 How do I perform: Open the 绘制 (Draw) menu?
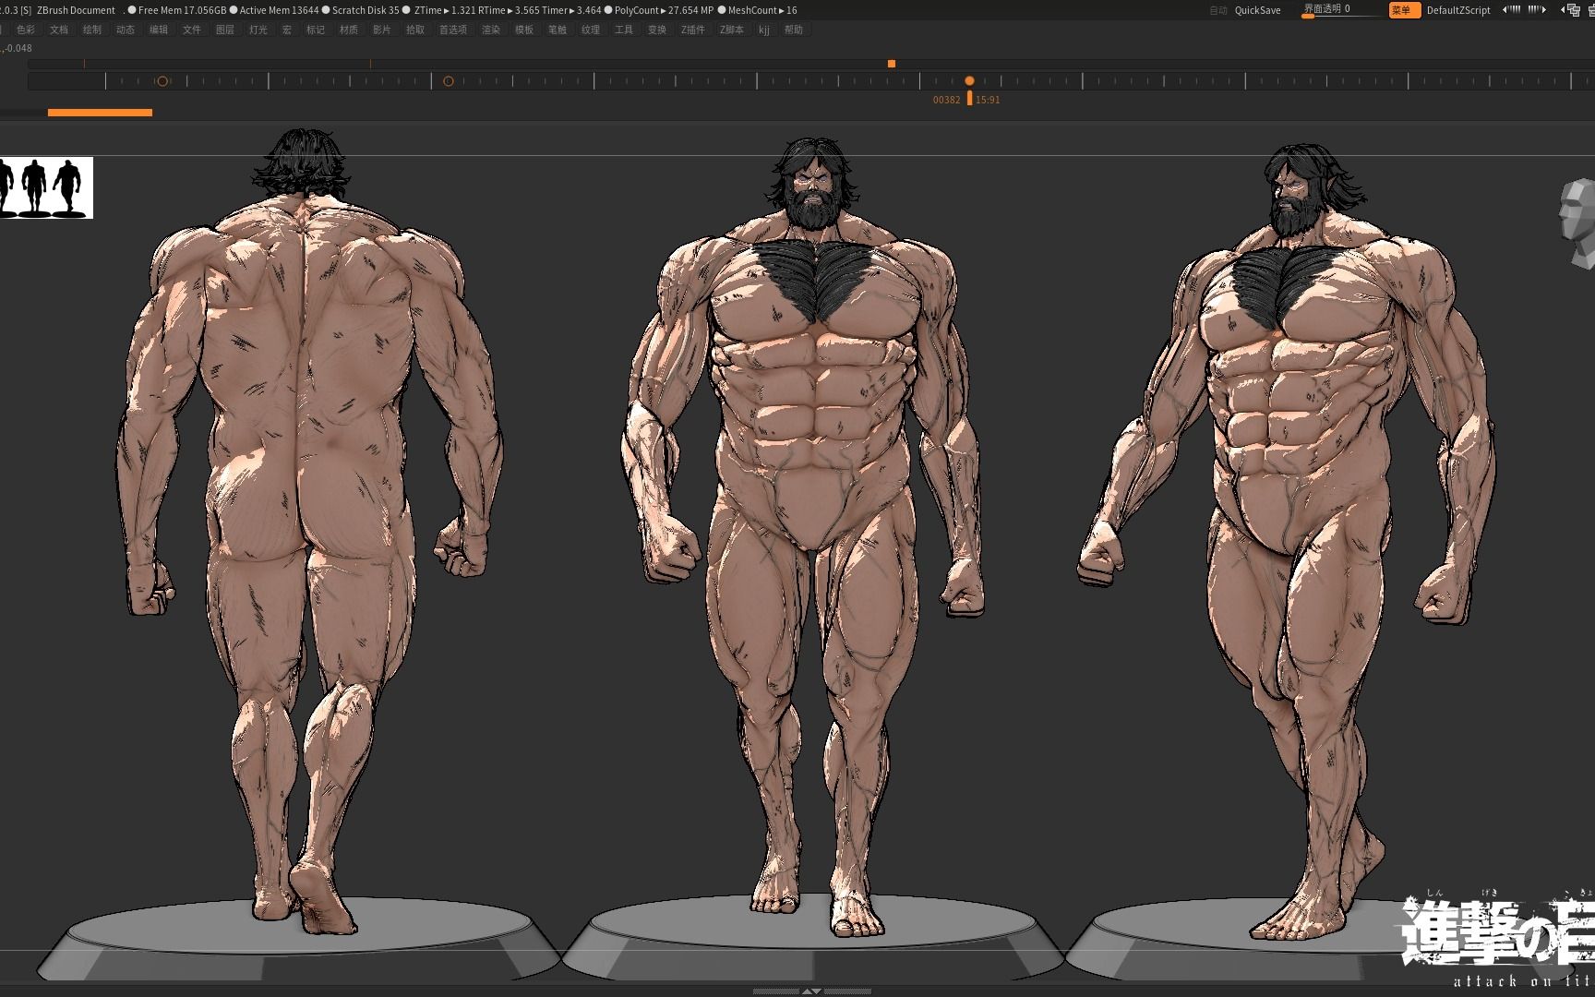coord(92,30)
